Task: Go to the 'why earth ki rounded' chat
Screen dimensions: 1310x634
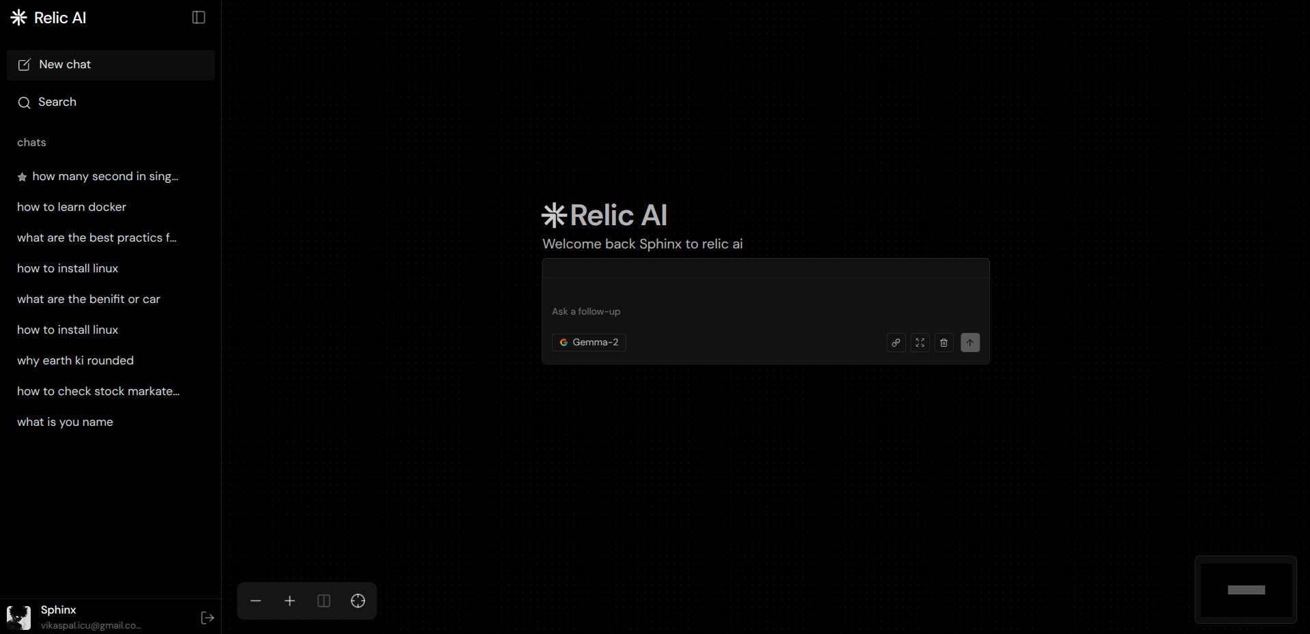Action: click(75, 360)
